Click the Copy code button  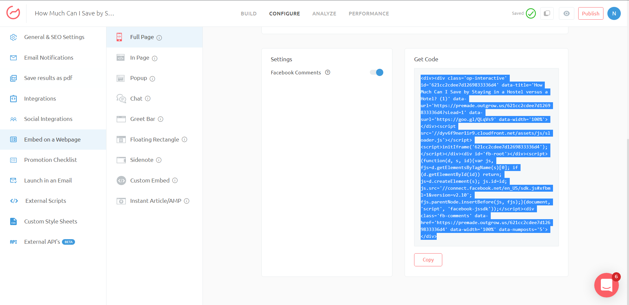point(428,260)
